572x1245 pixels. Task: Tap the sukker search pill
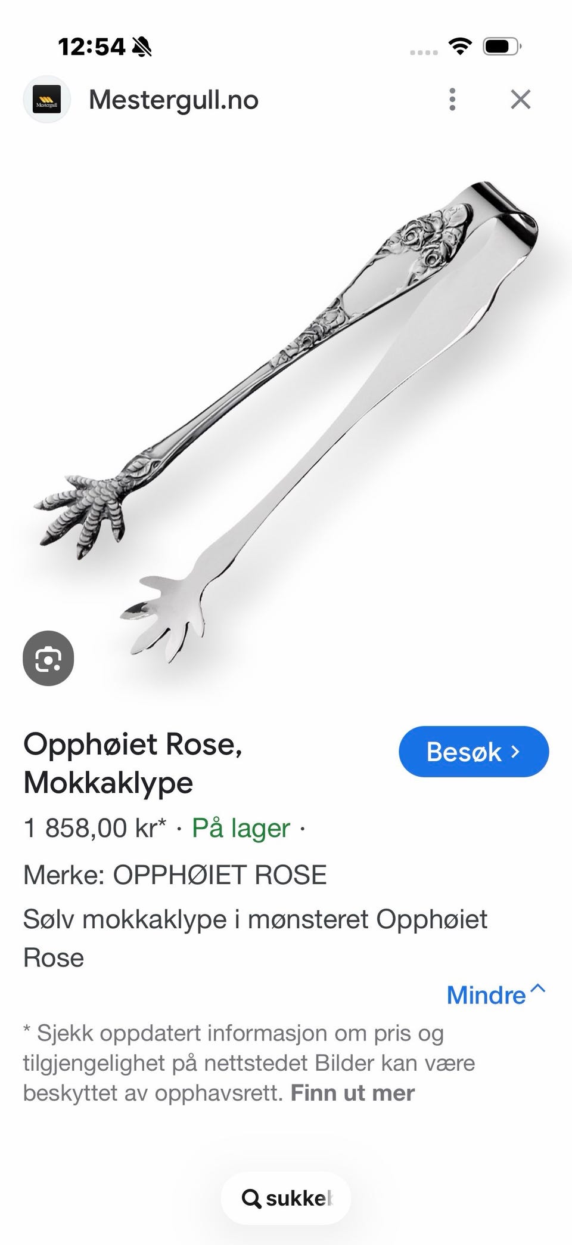286,1198
